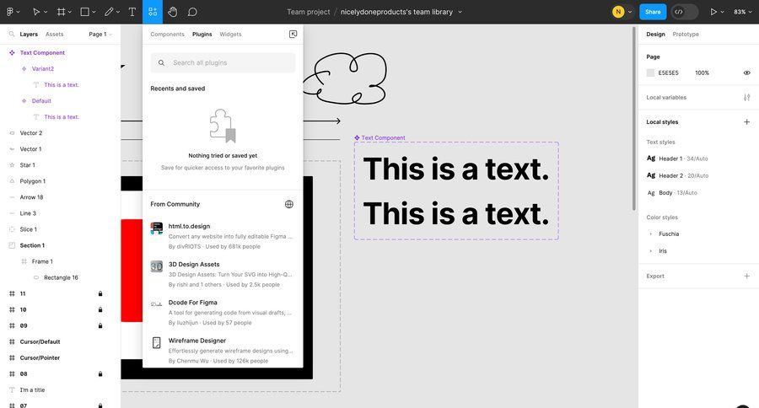Switch to the Components tab
Image resolution: width=759 pixels, height=408 pixels.
coord(167,34)
